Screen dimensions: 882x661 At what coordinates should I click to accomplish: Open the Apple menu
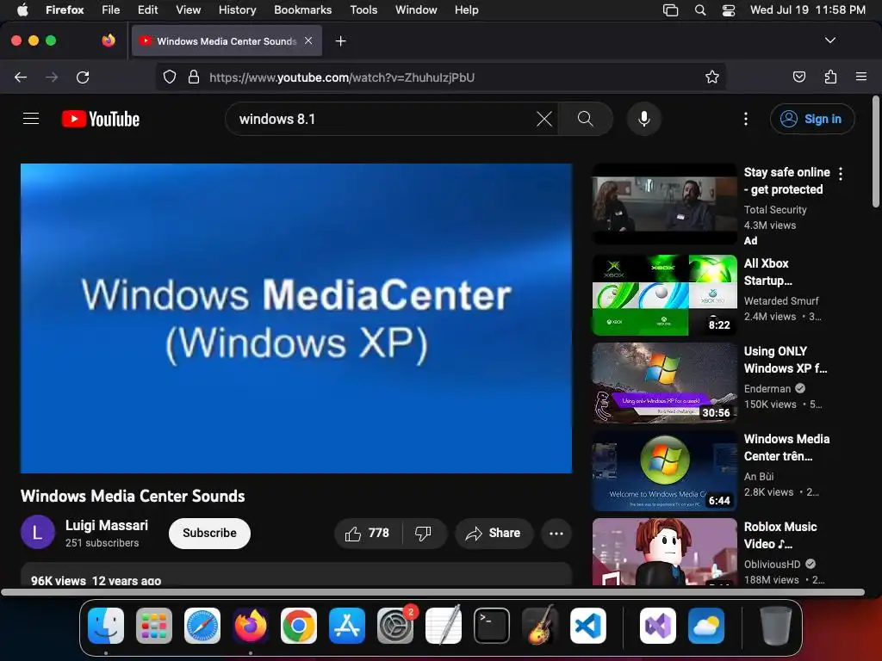coord(22,9)
